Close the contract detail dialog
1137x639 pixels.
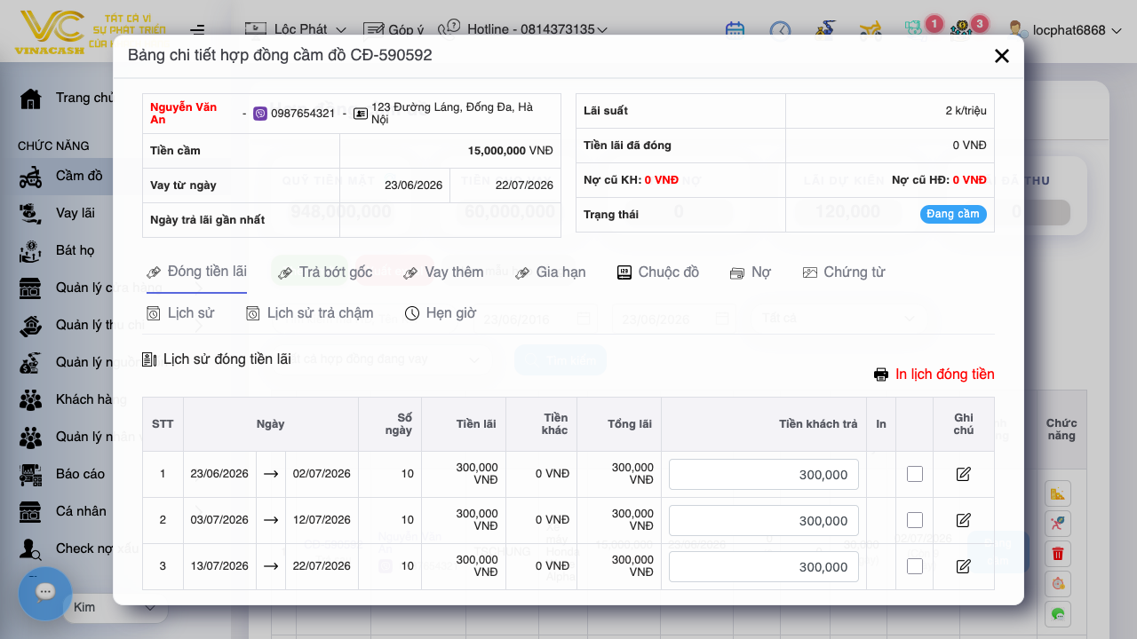tap(1002, 56)
